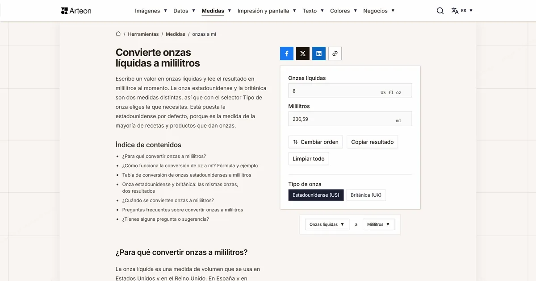The width and height of the screenshot is (536, 281).
Task: Select Estadounidense (US) ounce type
Action: pos(316,195)
